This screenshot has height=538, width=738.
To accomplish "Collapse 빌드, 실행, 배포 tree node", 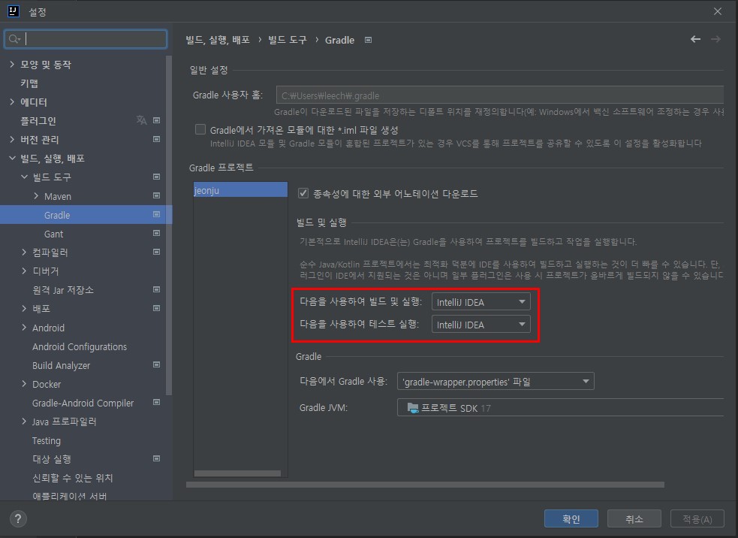I will pos(12,159).
